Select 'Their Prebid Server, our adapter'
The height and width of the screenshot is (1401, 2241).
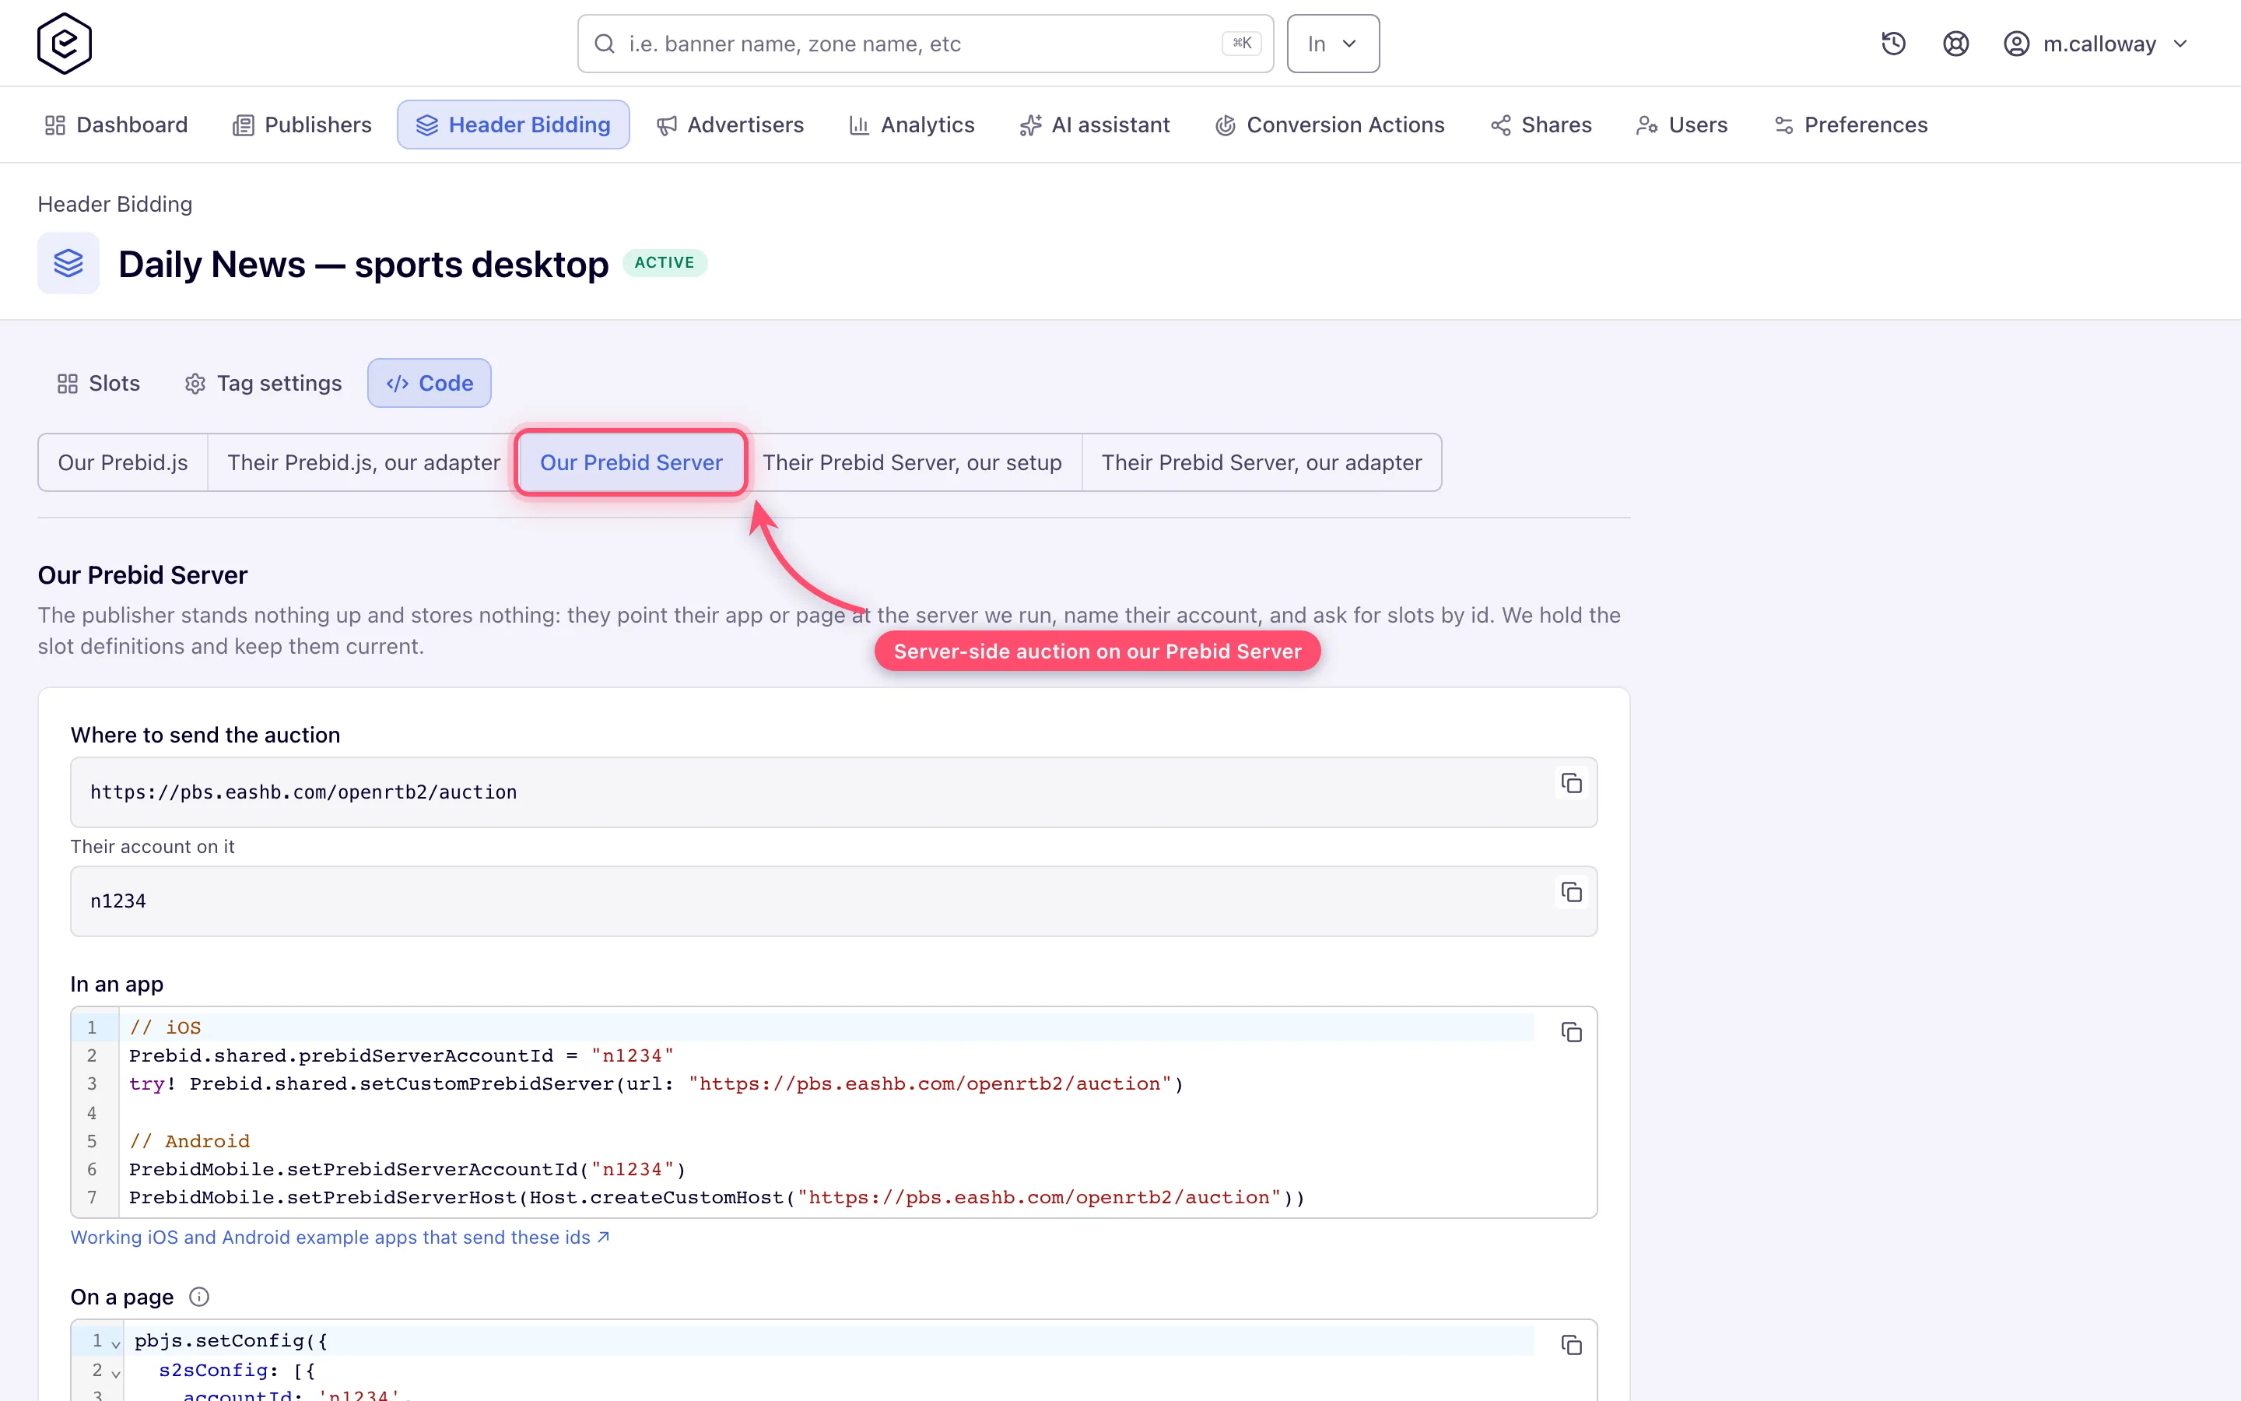[1261, 462]
